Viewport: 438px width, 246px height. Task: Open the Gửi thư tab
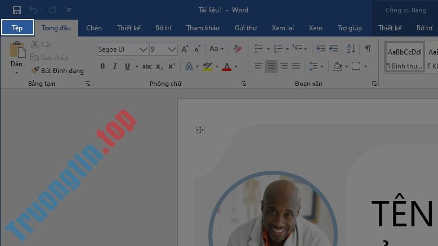[x=246, y=28]
